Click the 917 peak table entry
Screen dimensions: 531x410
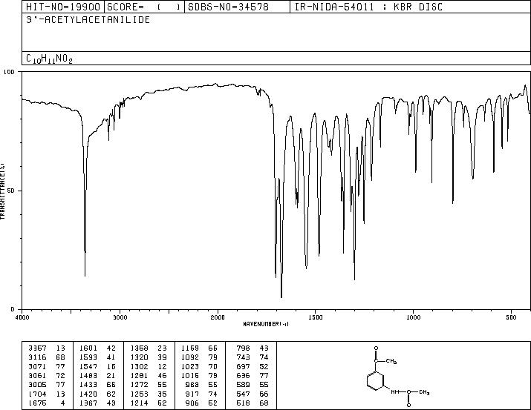tap(202, 394)
